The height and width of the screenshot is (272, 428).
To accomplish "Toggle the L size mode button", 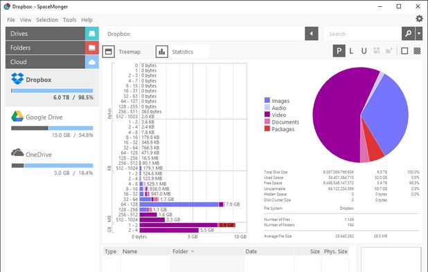I will click(351, 51).
